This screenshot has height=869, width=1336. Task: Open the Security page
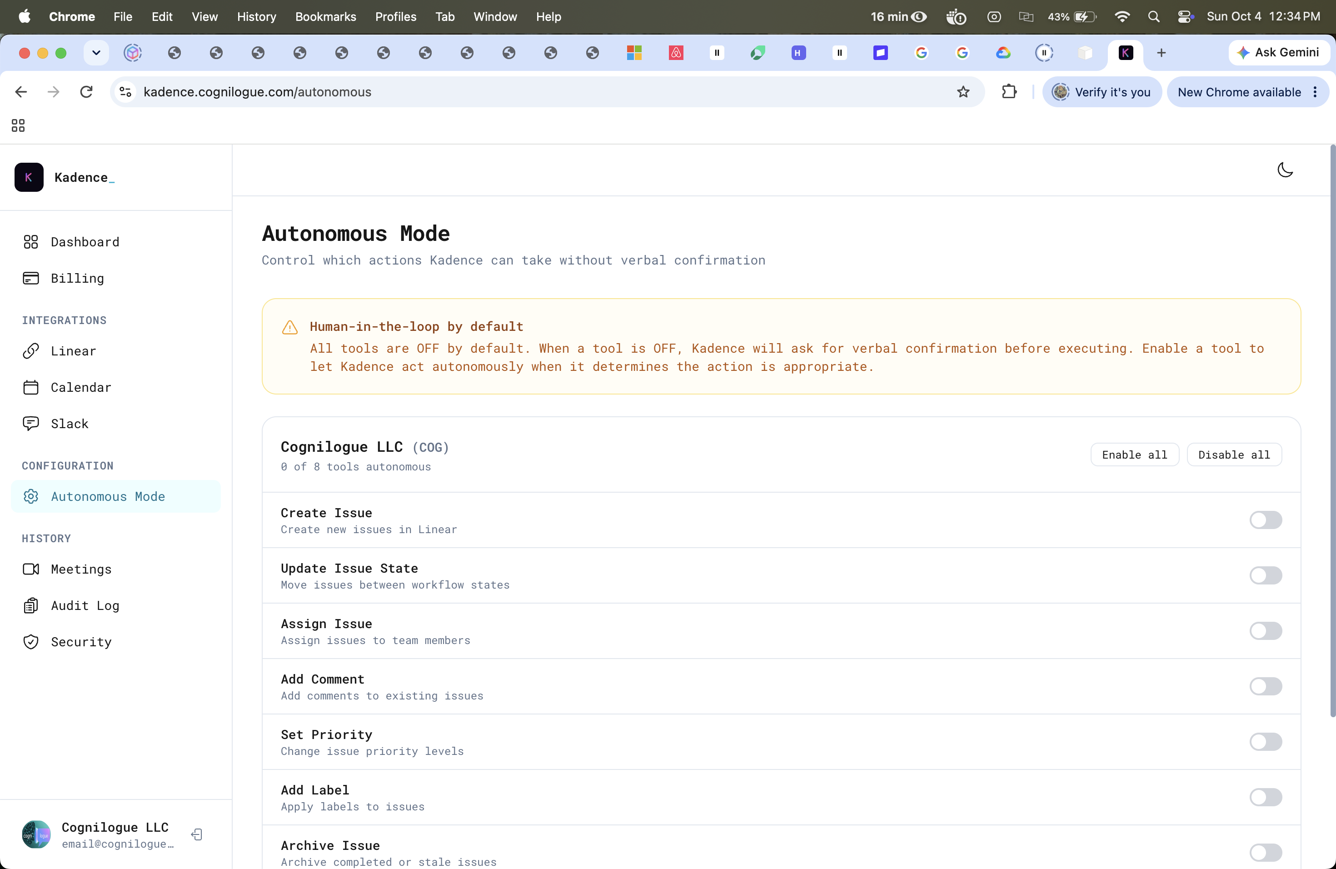click(x=115, y=642)
